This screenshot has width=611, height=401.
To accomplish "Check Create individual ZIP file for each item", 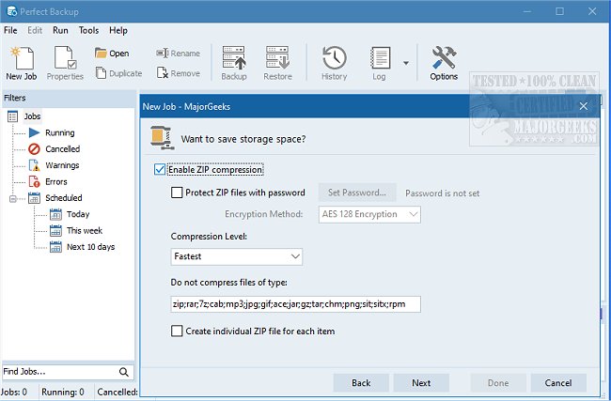I will pos(177,332).
